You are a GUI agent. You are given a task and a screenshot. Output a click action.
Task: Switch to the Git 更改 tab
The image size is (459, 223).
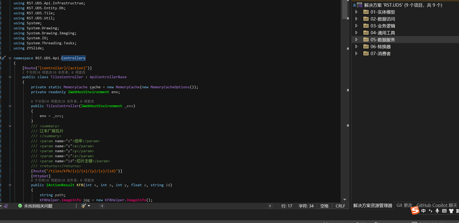tap(404, 205)
